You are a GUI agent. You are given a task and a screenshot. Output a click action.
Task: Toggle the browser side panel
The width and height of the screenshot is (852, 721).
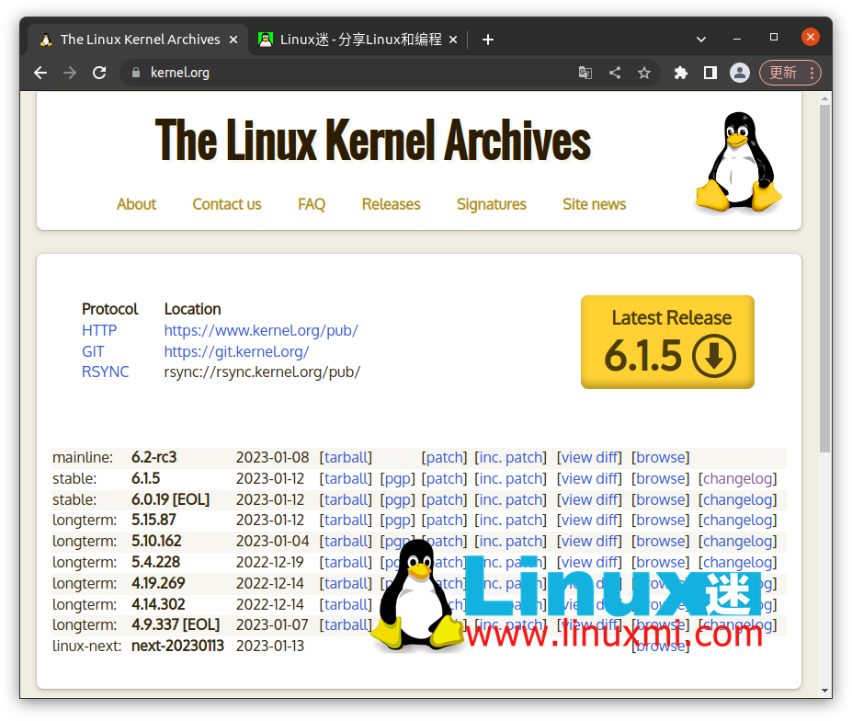pyautogui.click(x=710, y=73)
